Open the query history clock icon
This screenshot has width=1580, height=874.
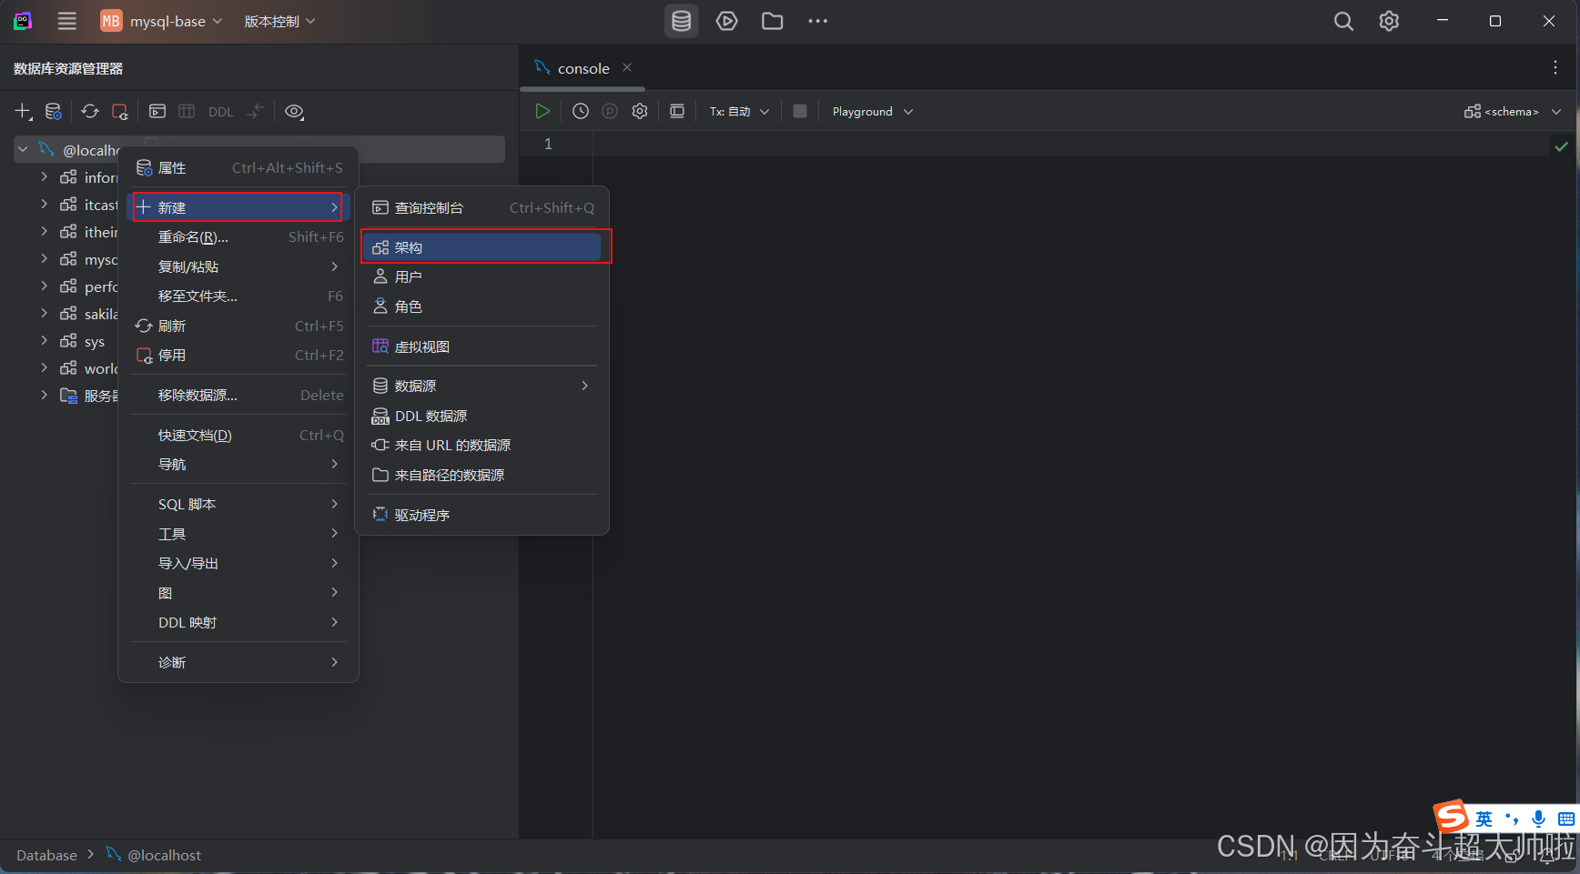[x=581, y=111]
